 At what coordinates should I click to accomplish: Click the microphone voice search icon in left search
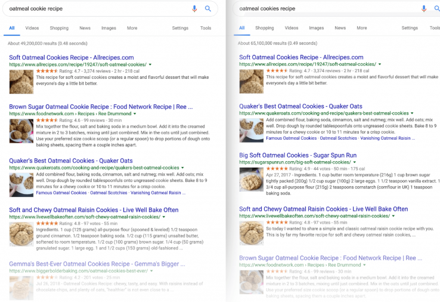tap(194, 9)
